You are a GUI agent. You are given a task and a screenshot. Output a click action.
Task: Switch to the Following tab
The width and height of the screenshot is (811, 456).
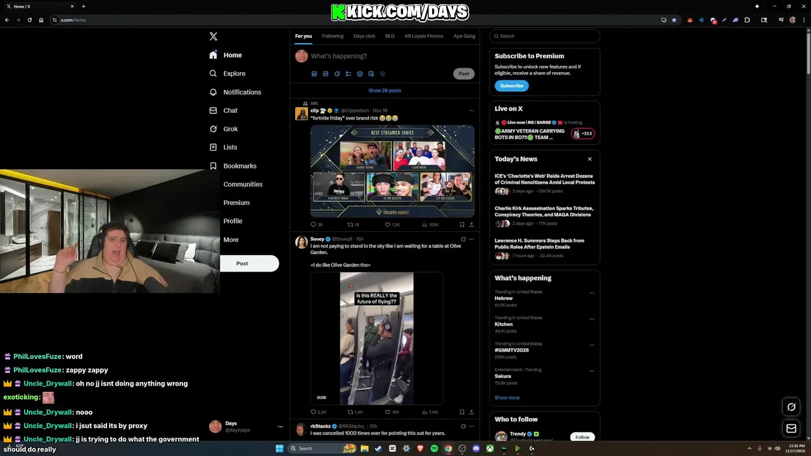(333, 36)
